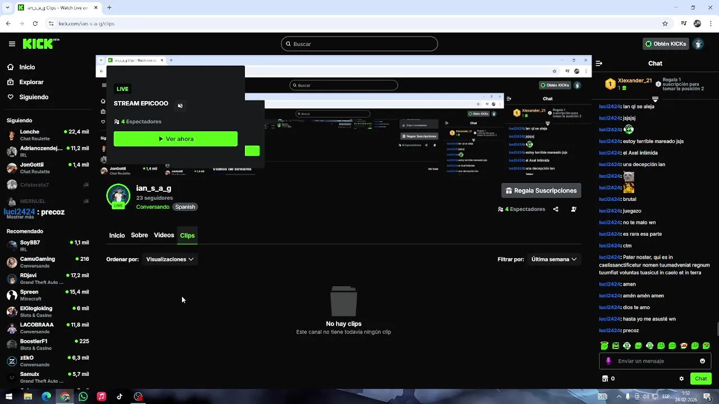Open JonGottli channel in following list
The height and width of the screenshot is (404, 719).
[48, 168]
